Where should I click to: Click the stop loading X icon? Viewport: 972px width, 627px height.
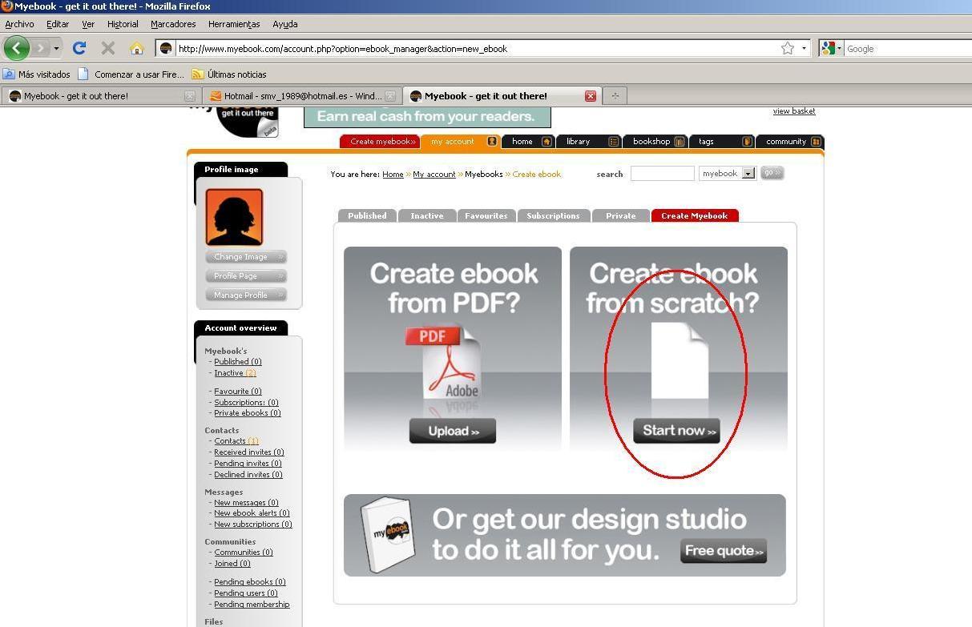108,48
